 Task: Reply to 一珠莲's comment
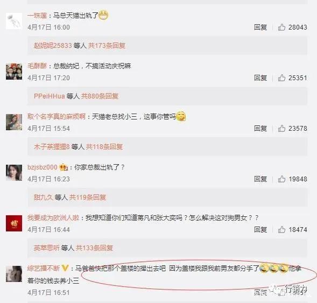tap(260, 27)
